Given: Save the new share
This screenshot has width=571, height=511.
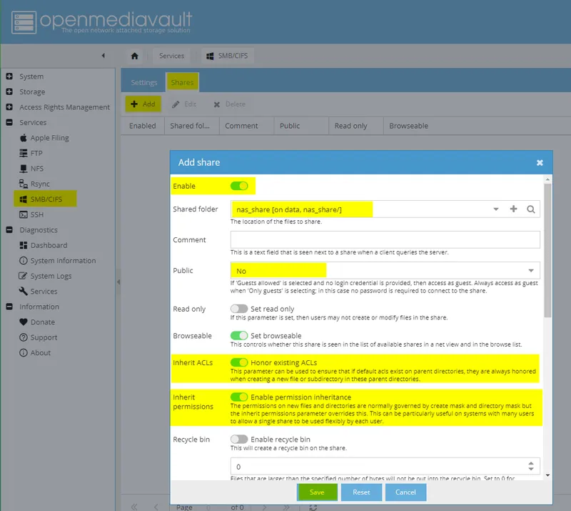Looking at the screenshot, I should (317, 492).
